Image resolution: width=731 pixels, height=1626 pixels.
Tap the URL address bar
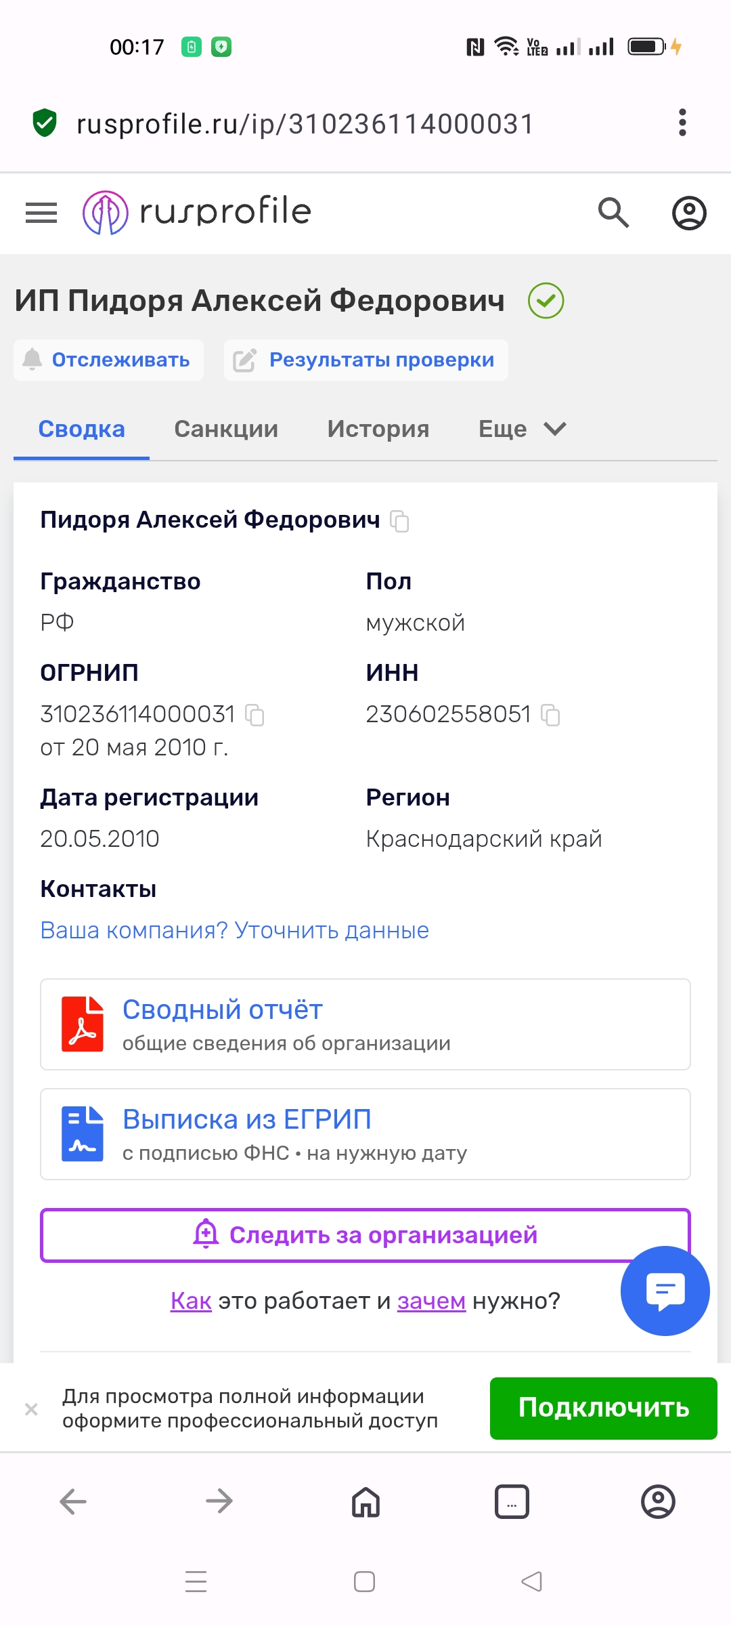click(305, 124)
